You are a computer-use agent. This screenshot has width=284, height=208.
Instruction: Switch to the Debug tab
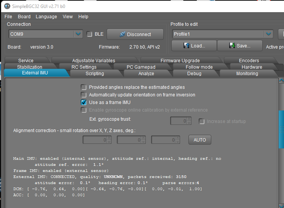point(194,74)
